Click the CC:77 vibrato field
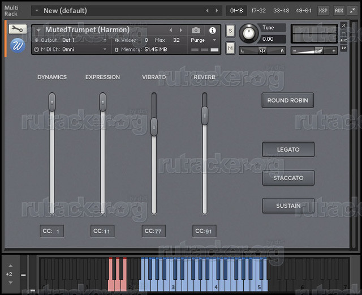Image resolution: width=362 pixels, height=295 pixels. point(153,231)
